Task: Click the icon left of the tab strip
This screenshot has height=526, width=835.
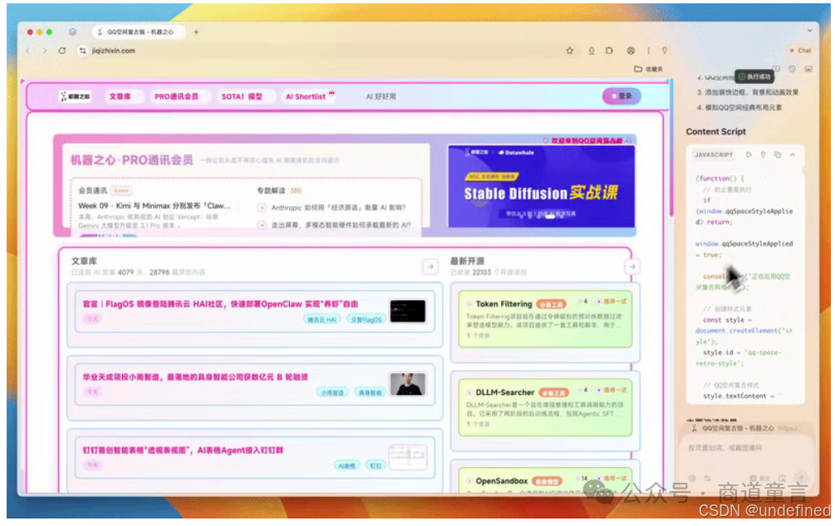Action: [73, 32]
